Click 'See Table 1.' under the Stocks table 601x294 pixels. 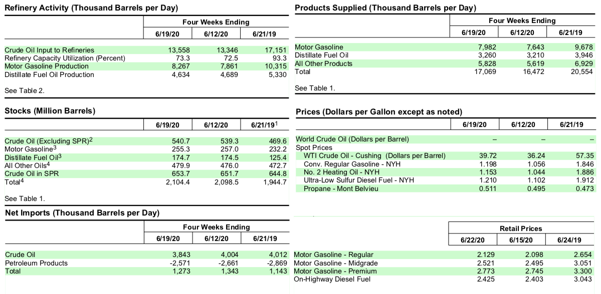(25, 199)
